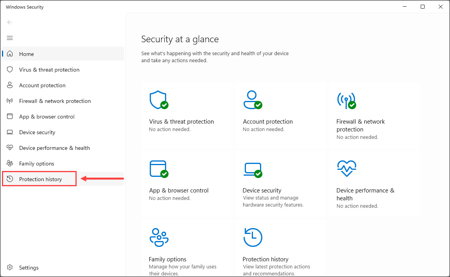Open the Device performance & health heart tile icon
This screenshot has height=277, width=450.
pos(346,169)
